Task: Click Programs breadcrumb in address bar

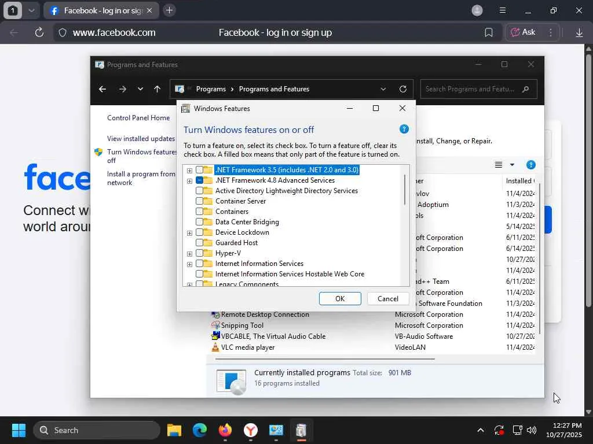Action: coord(211,89)
